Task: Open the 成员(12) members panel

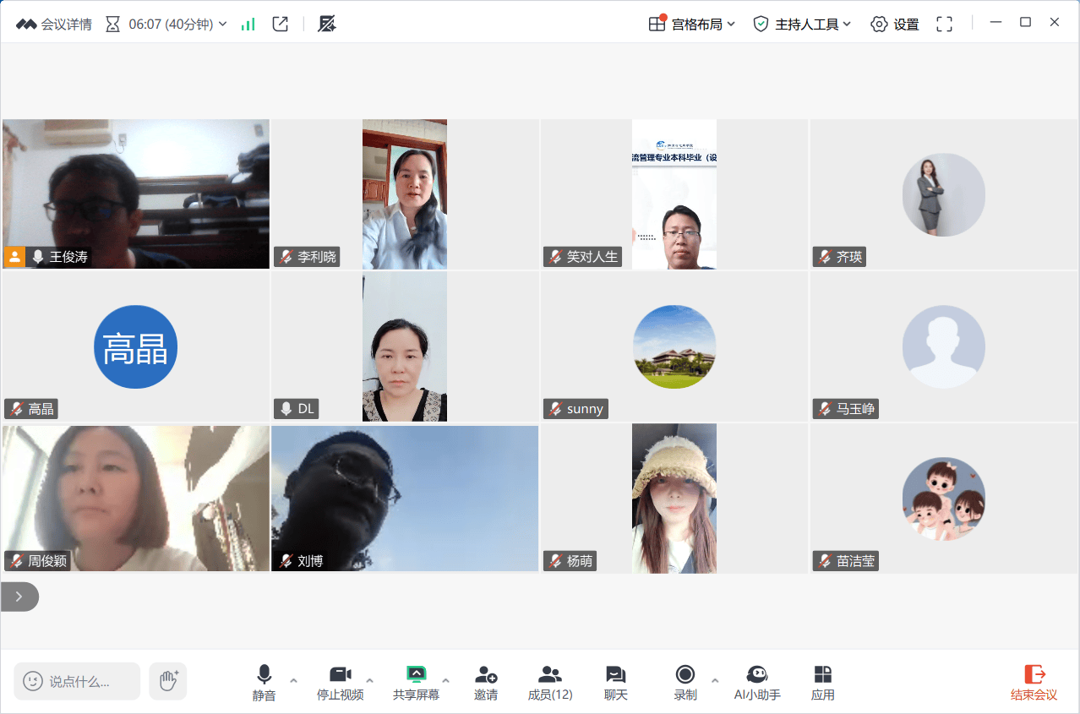Action: (x=550, y=683)
